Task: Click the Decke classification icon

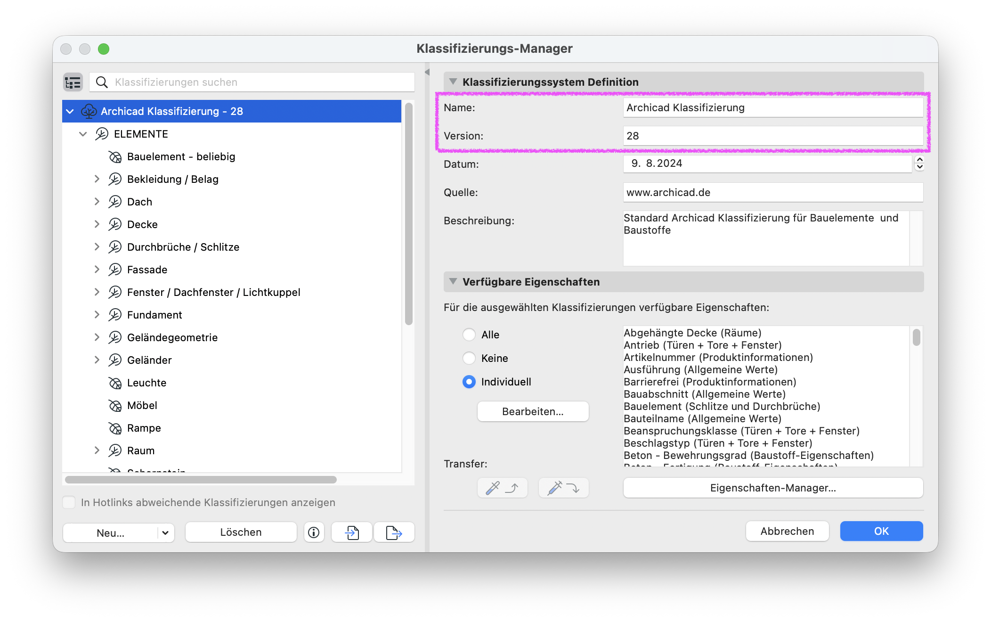Action: pos(115,224)
